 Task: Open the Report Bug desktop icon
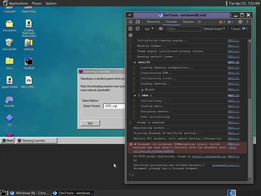(x=29, y=10)
